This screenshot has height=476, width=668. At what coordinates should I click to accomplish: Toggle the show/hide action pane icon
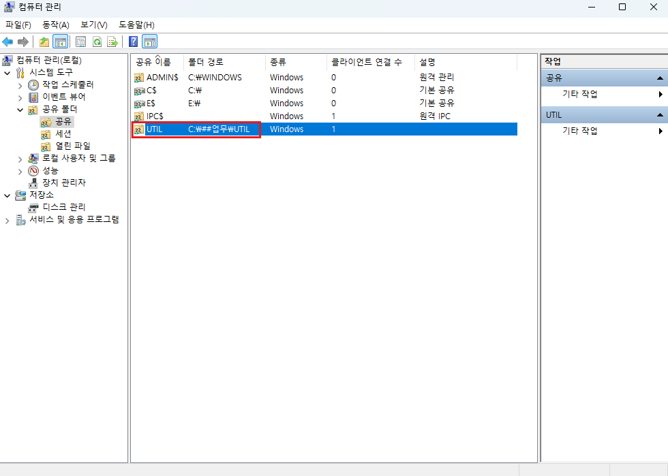click(x=150, y=42)
